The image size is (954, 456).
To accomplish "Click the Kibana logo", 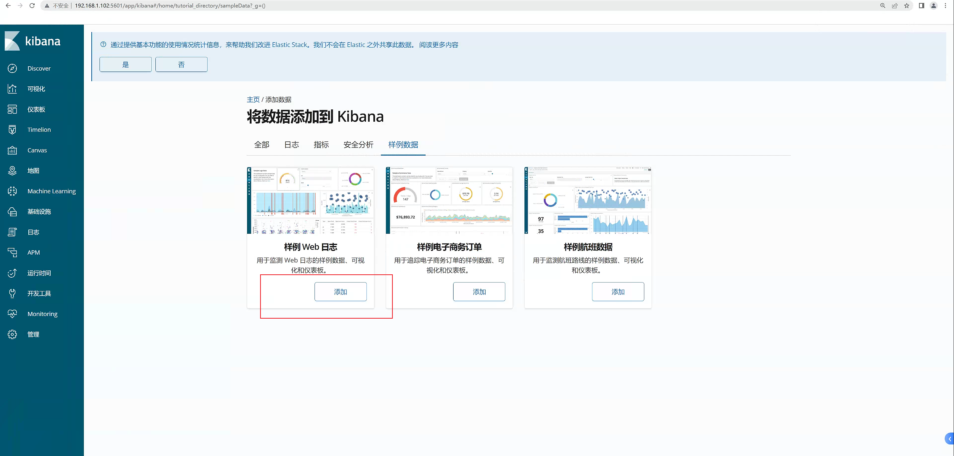I will click(33, 41).
